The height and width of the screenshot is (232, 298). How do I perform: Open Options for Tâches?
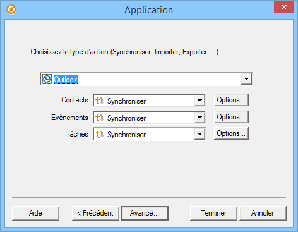[231, 133]
